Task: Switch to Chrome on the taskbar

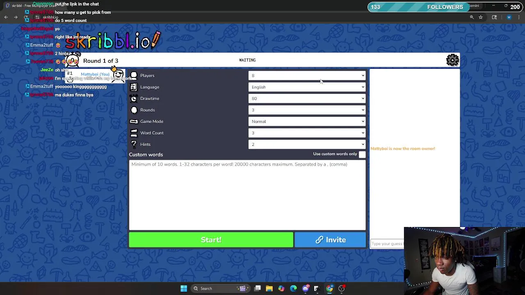Action: (329, 288)
